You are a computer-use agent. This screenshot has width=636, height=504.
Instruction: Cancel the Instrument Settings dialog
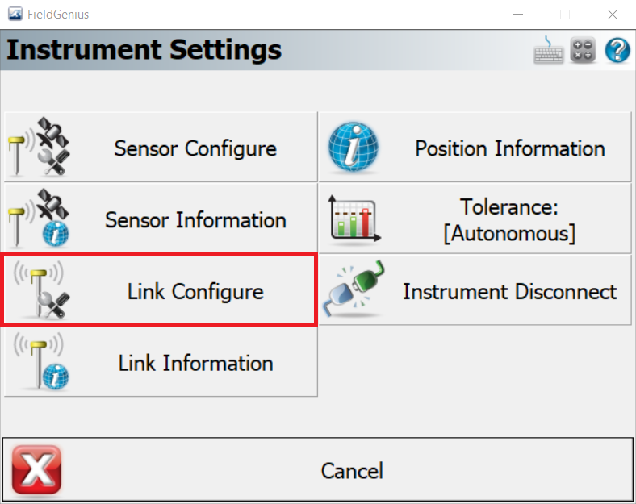(317, 469)
